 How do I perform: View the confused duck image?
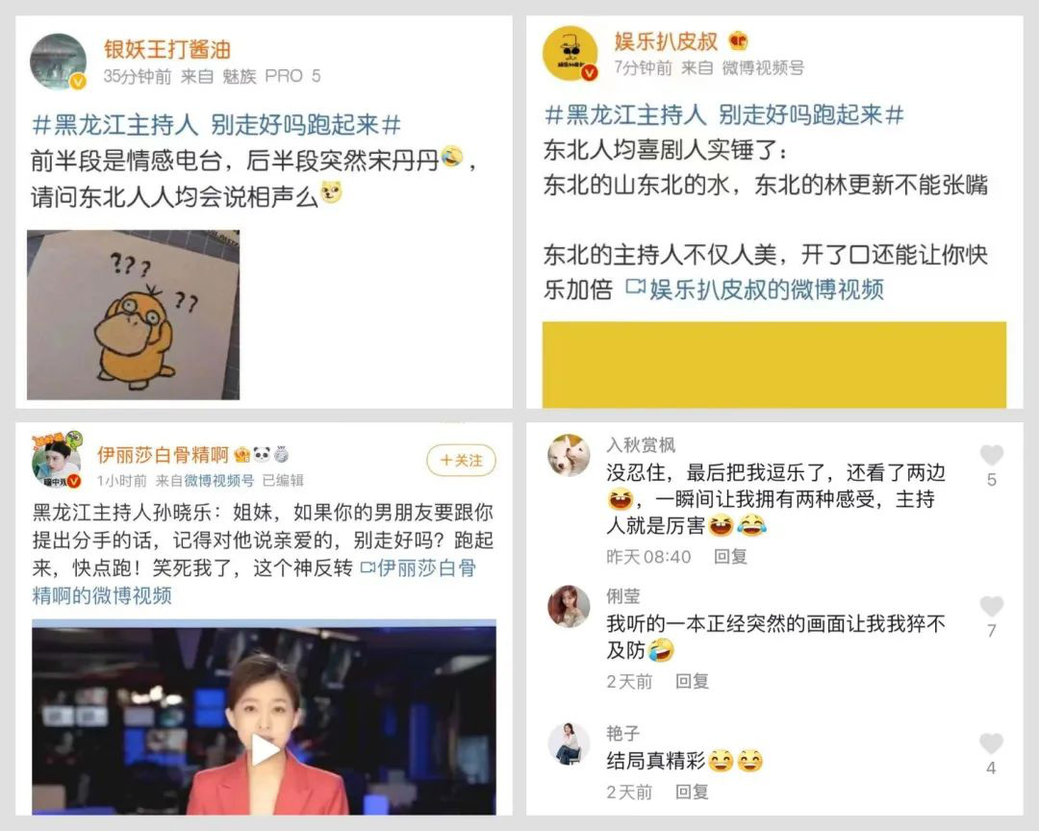pyautogui.click(x=133, y=315)
